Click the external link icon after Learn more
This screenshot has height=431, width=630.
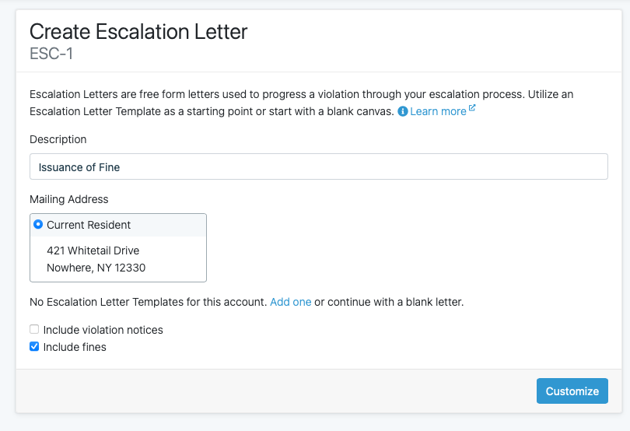tap(472, 107)
